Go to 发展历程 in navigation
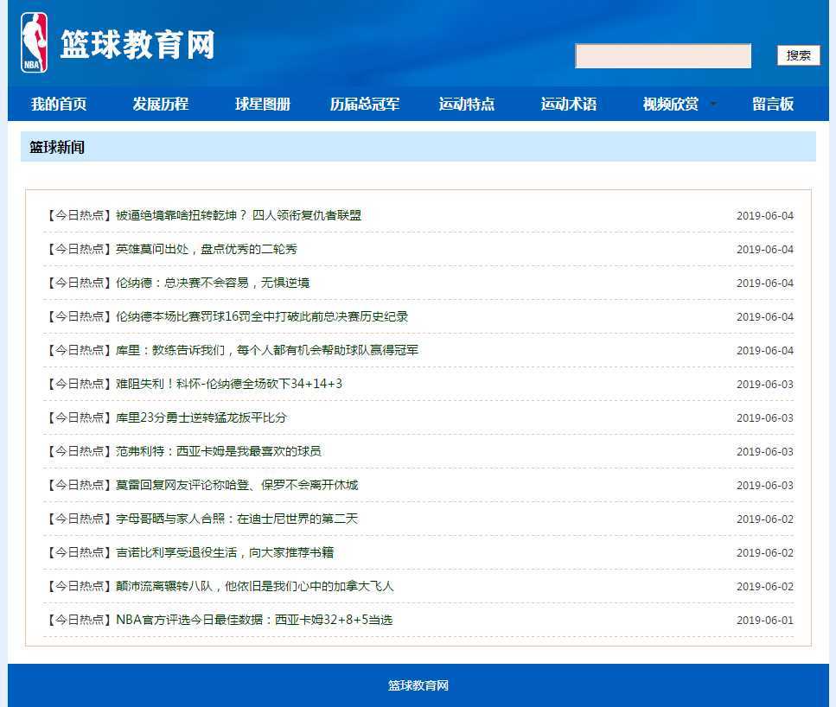Viewport: 836px width, 707px height. [x=160, y=105]
